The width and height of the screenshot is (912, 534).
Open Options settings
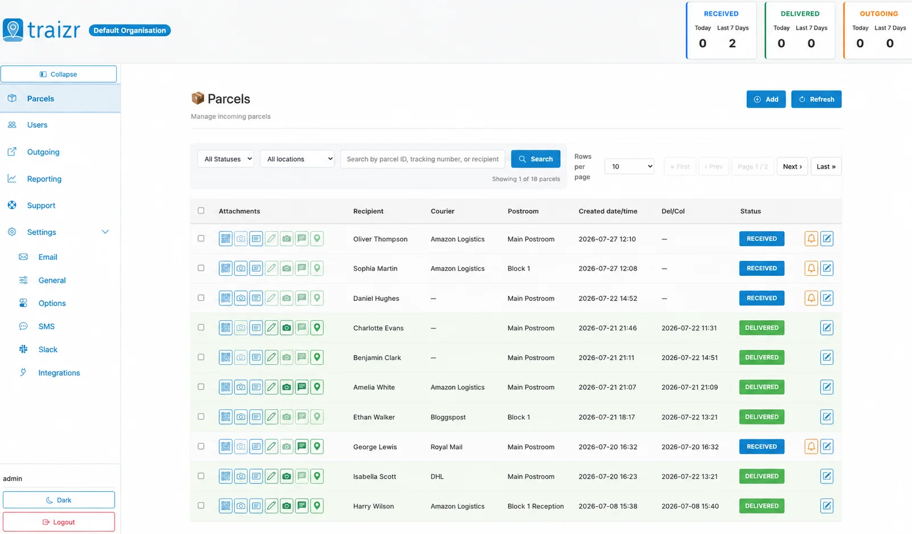click(52, 303)
